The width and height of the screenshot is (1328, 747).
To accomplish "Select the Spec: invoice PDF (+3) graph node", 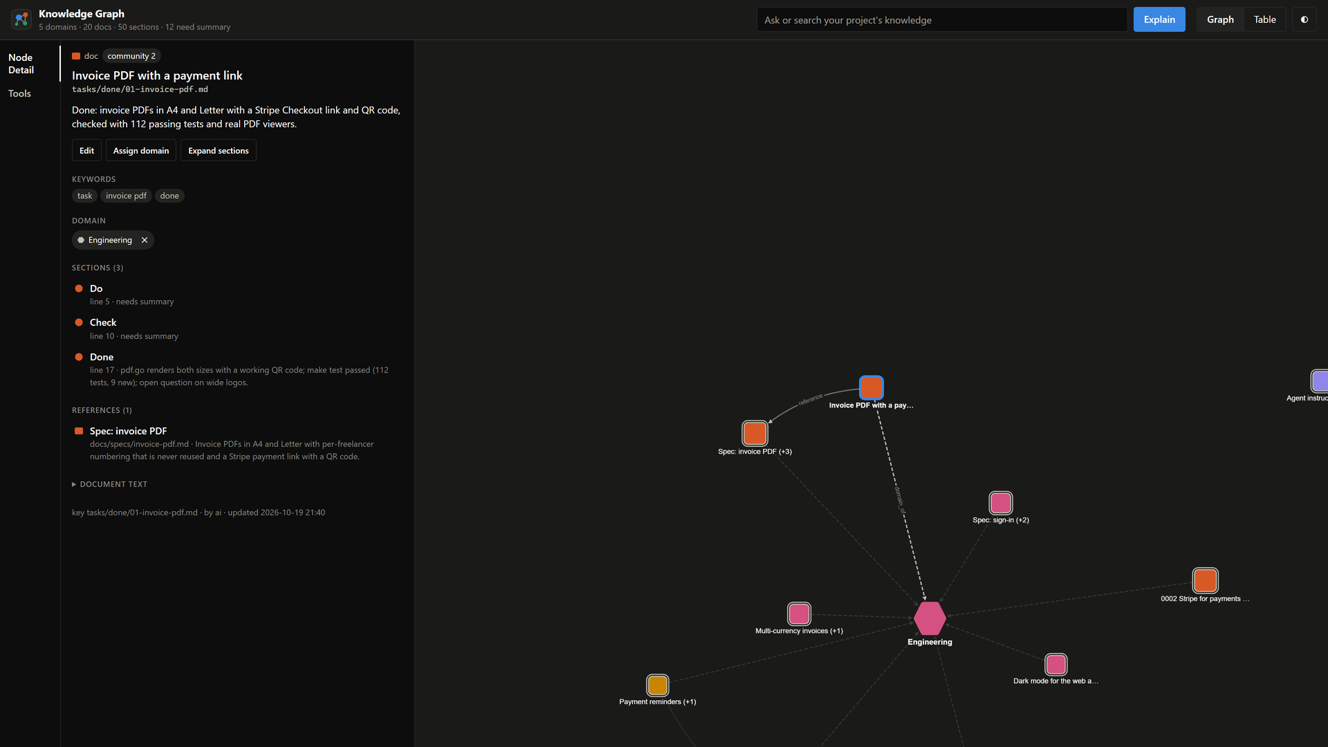I will (x=755, y=433).
